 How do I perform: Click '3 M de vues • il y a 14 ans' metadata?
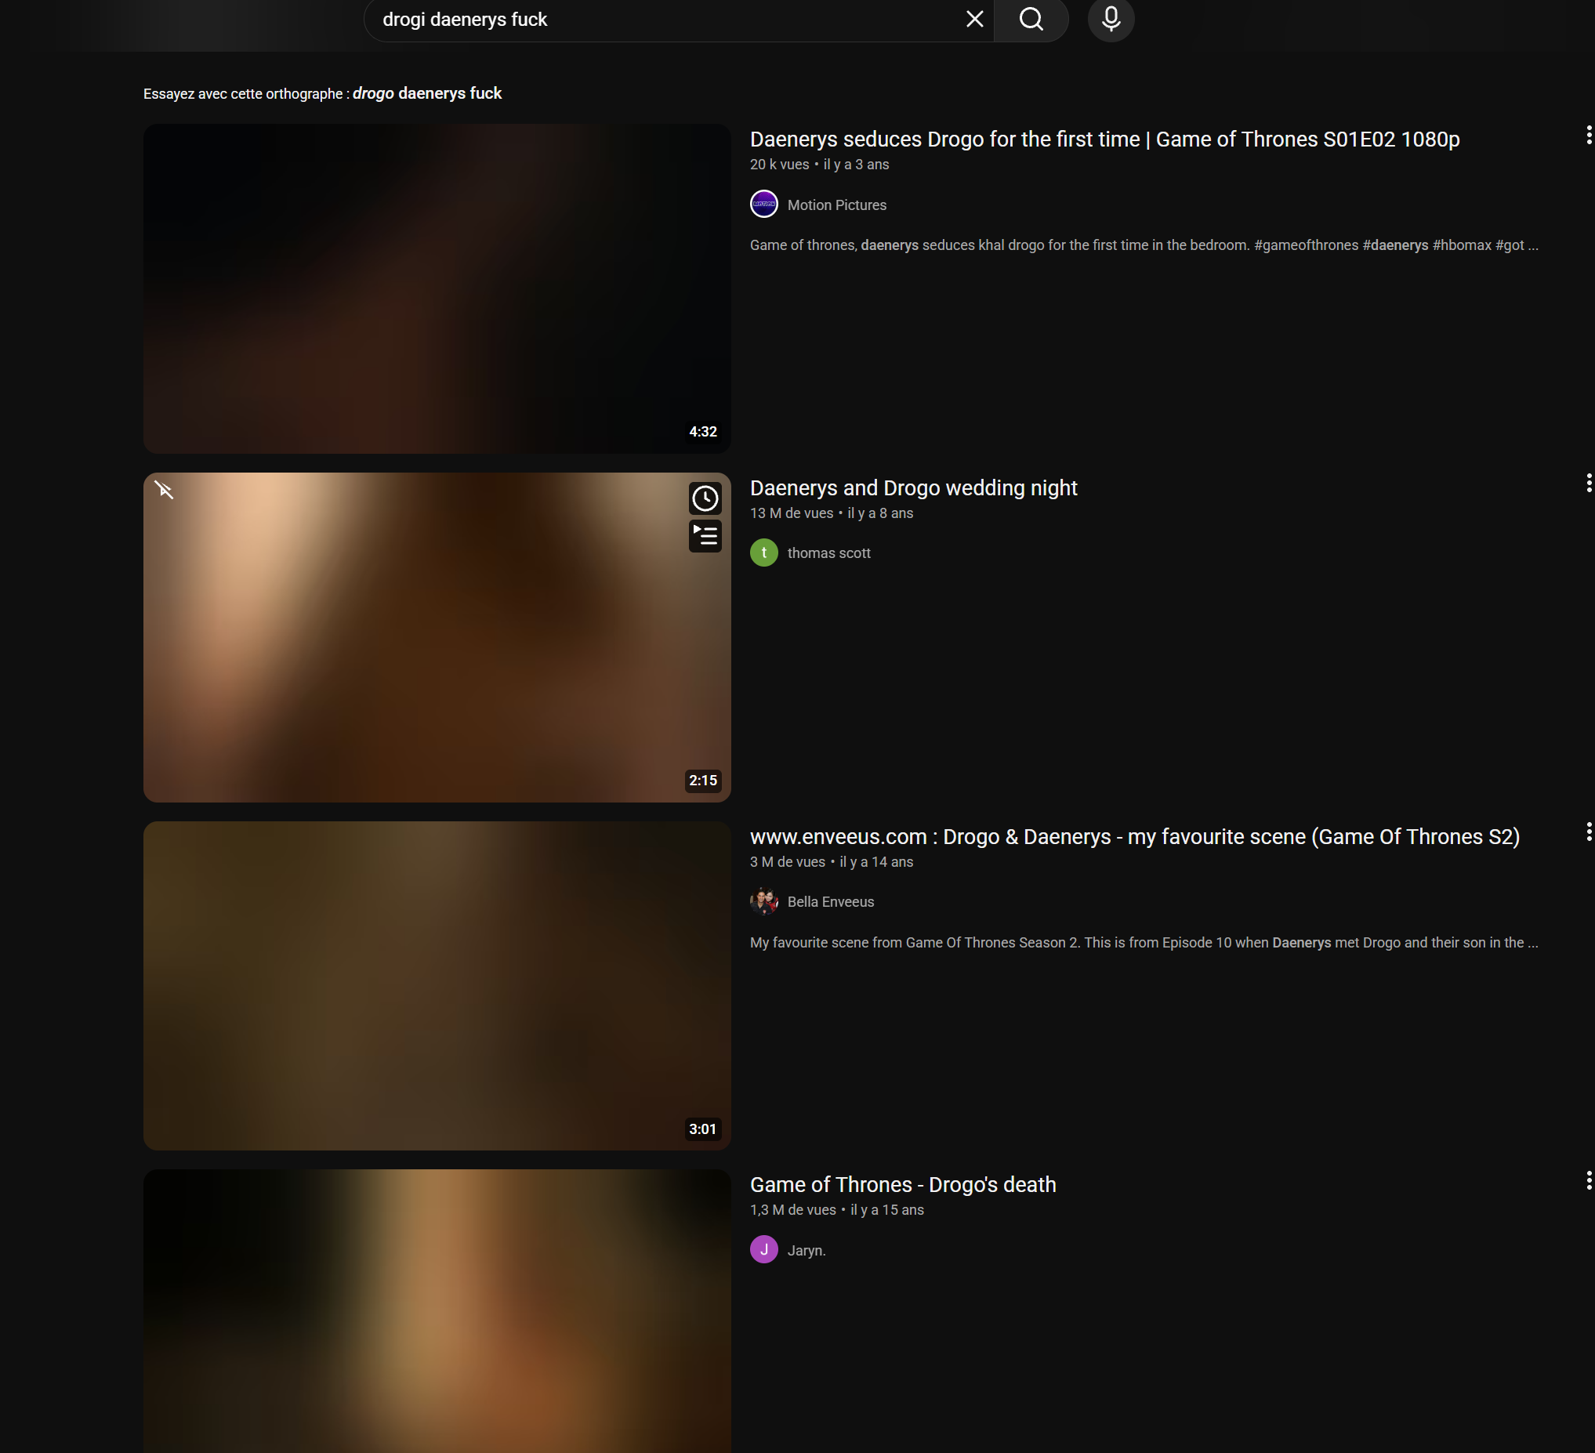[832, 862]
